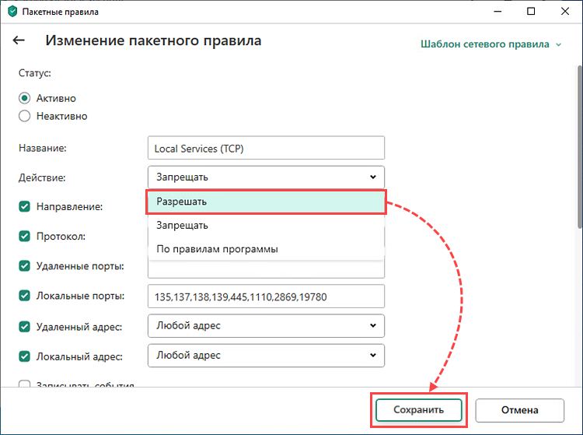This screenshot has height=435, width=583.
Task: Uncheck the Направление checkbox
Action: click(x=25, y=206)
